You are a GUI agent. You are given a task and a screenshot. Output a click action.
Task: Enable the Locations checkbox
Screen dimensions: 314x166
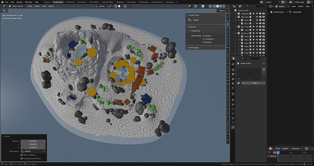pyautogui.click(x=204, y=39)
